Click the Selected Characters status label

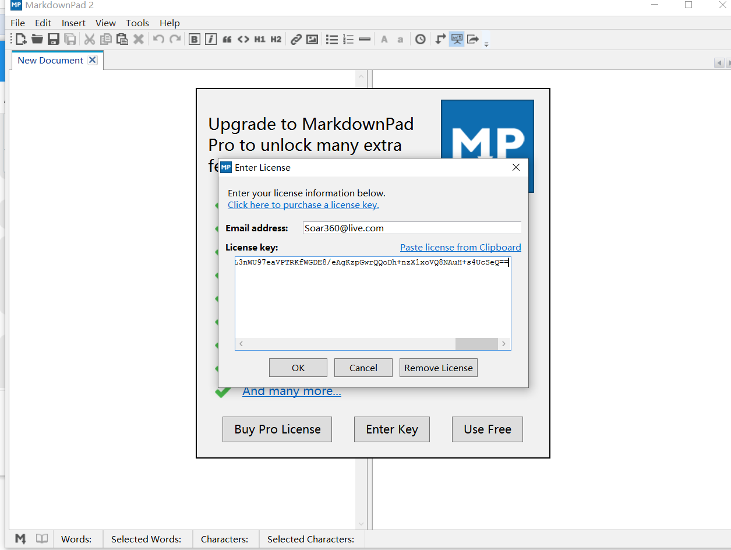(310, 540)
